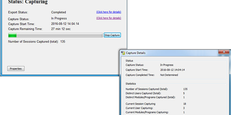This screenshot has width=231, height=115.
Task: Select the Capture Remaining Time value
Action: 61,29
